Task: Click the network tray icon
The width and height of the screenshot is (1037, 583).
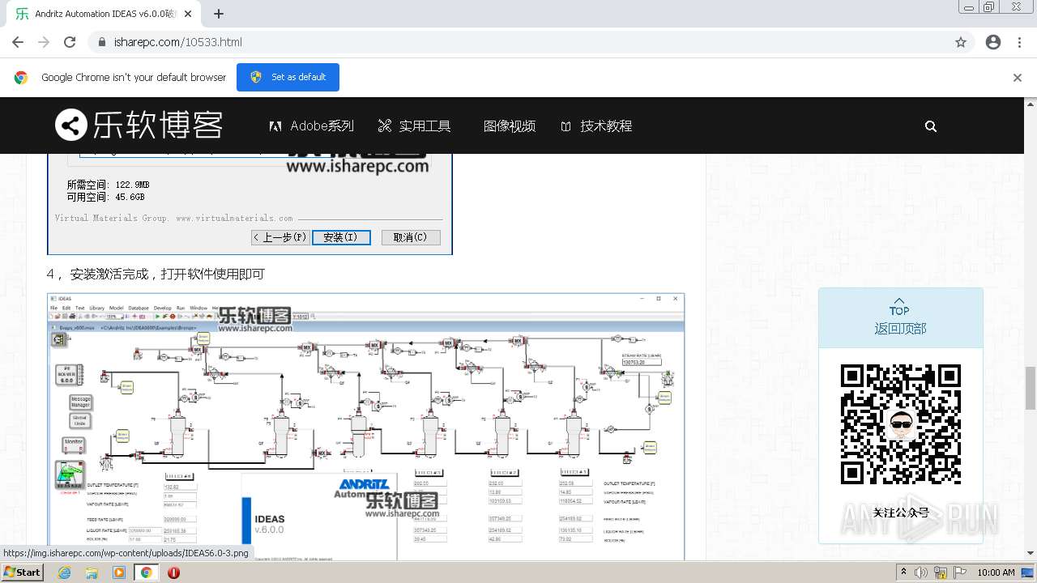Action: tap(941, 572)
